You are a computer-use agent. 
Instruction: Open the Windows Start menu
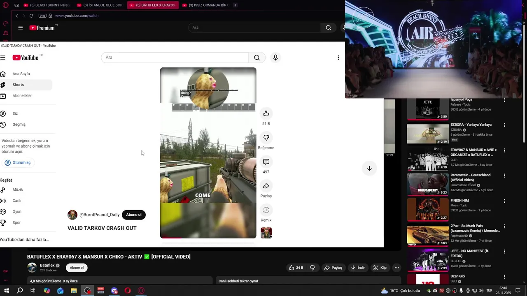pyautogui.click(x=7, y=291)
